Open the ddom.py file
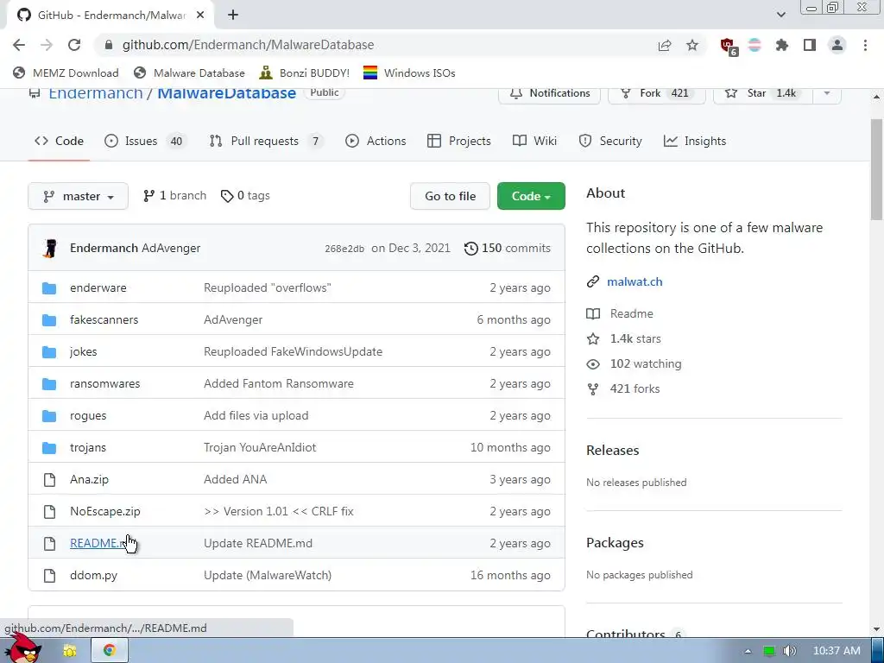Screen dimensions: 884x663 (93, 575)
